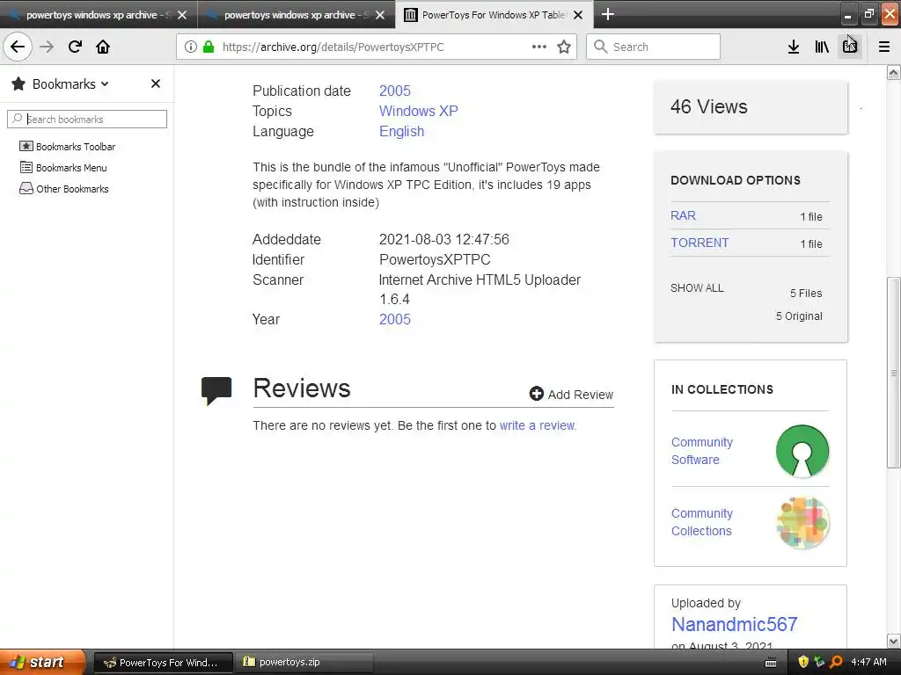Click the browser Search box

(654, 47)
